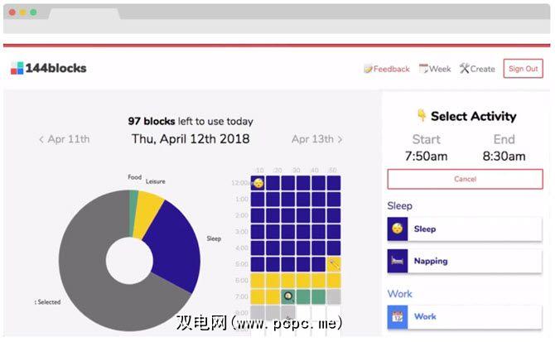Screen dimensions: 555x342
Task: Click the bed icon on Napping
Action: [x=398, y=261]
